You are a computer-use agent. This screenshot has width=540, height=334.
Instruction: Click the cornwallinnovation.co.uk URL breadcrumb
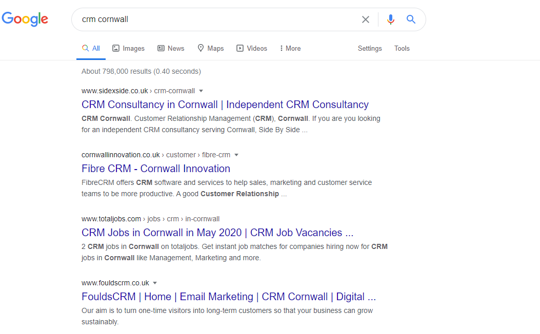point(156,155)
